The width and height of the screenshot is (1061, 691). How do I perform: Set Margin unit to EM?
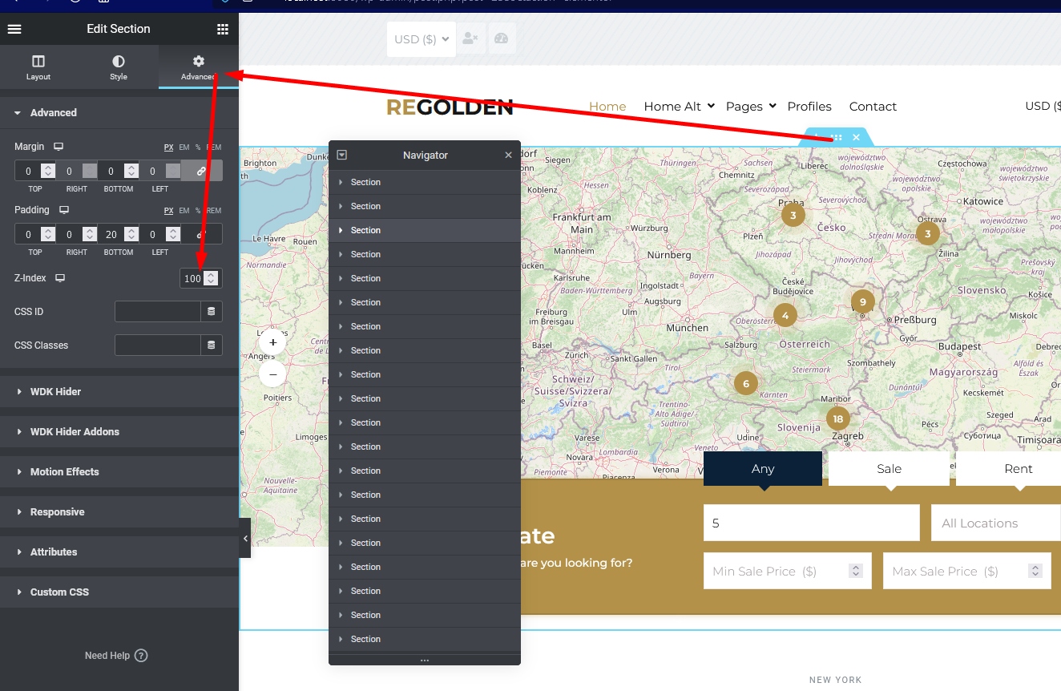tap(184, 147)
